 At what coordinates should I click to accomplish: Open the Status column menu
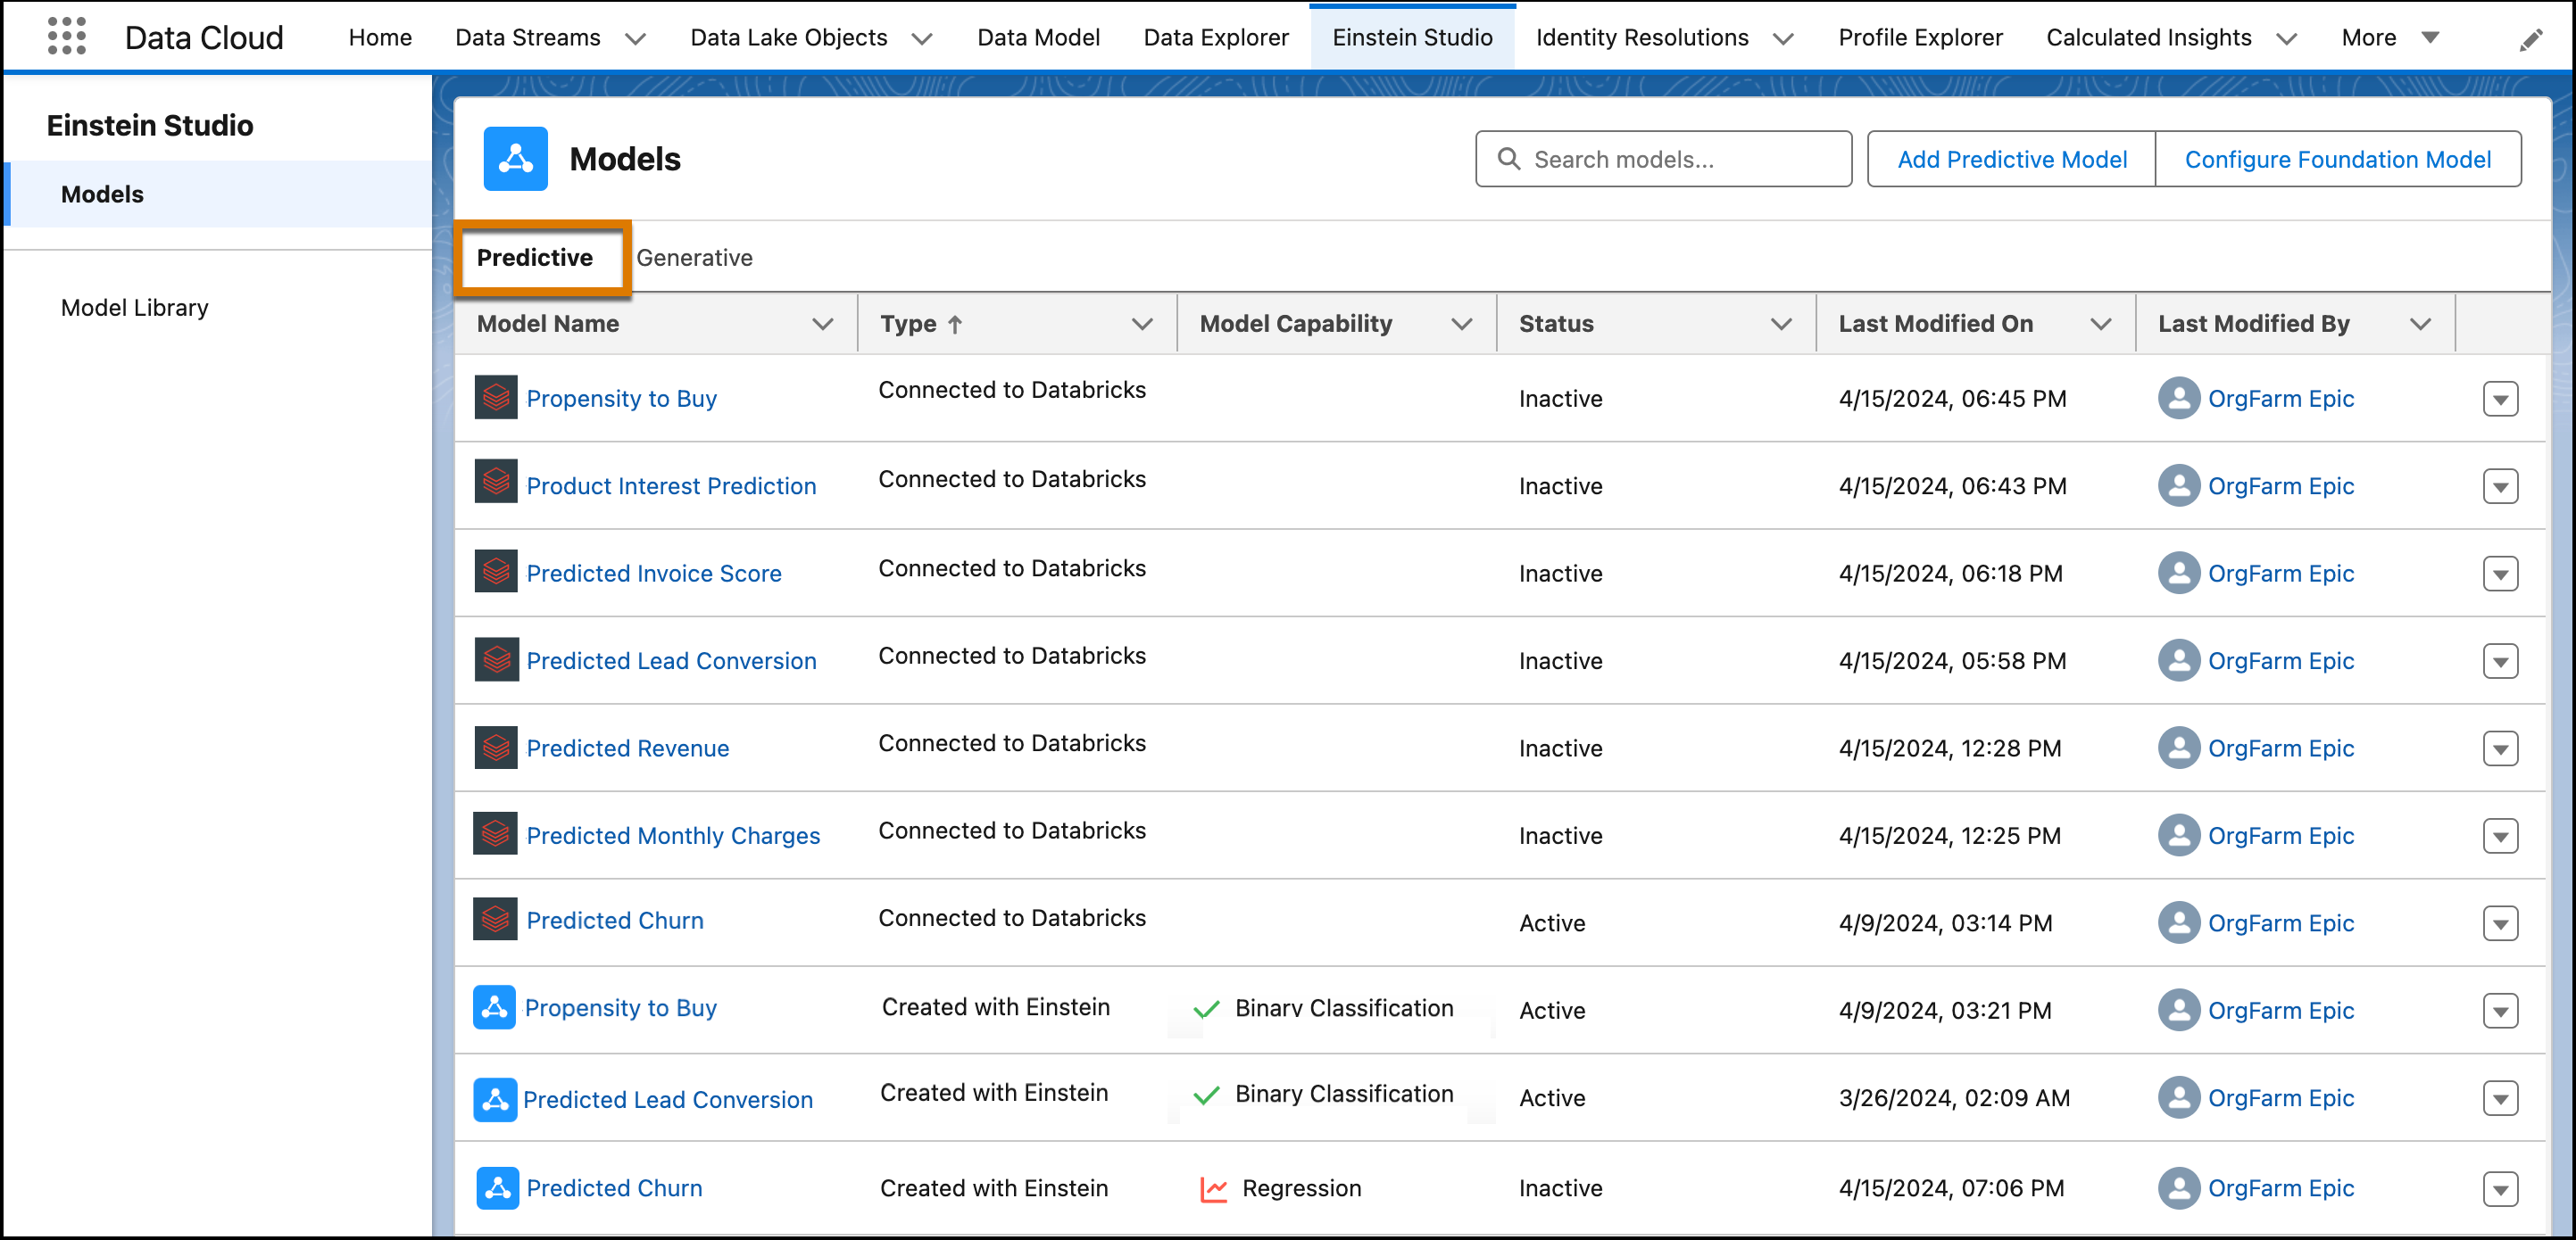click(x=1781, y=324)
